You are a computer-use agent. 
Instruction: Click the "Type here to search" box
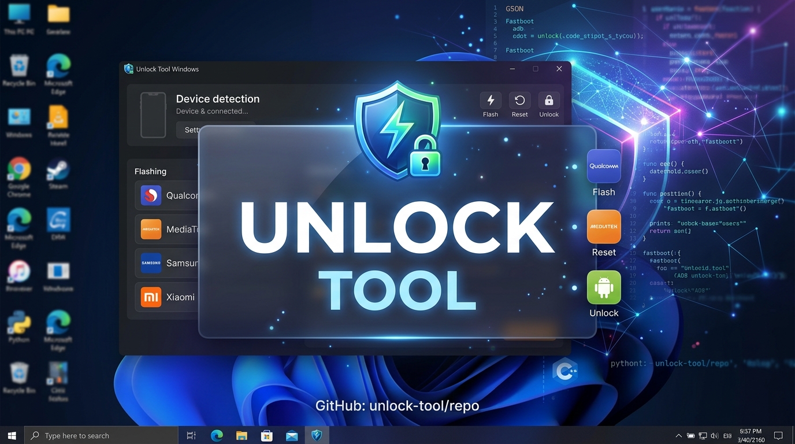[x=102, y=435]
